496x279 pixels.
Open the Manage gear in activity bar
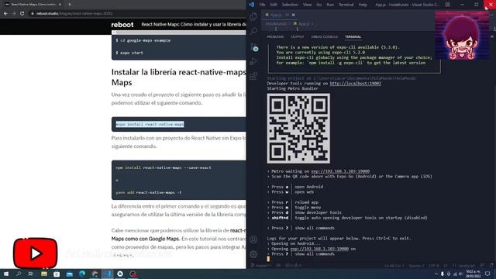pyautogui.click(x=253, y=254)
